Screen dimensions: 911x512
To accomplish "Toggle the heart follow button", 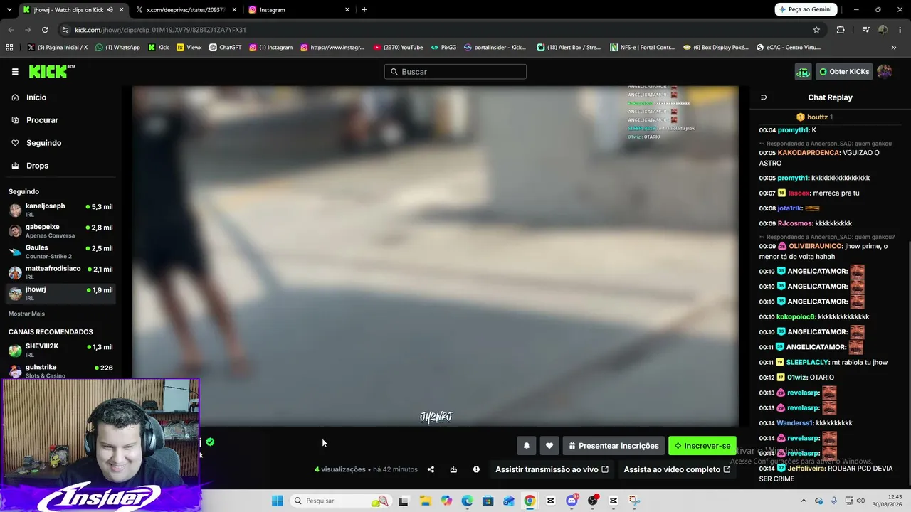I will click(x=549, y=446).
